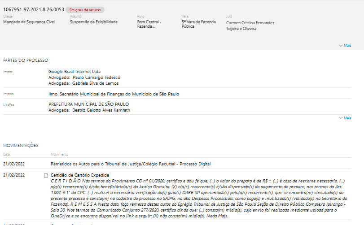Click the Em grau de recurso badge
The image size is (364, 225).
click(x=85, y=9)
